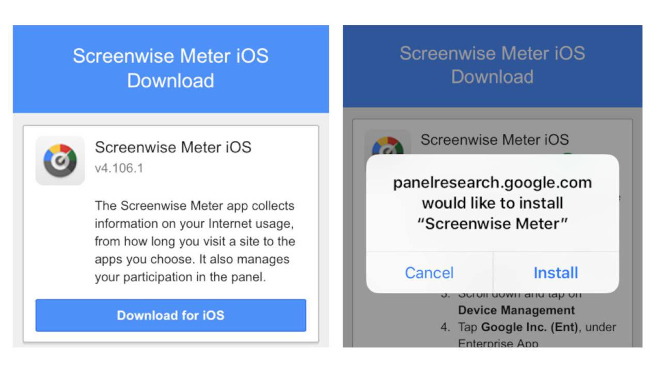This screenshot has width=661, height=372.
Task: Tap the Screenwise Meter gauge app icon
Action: click(60, 161)
